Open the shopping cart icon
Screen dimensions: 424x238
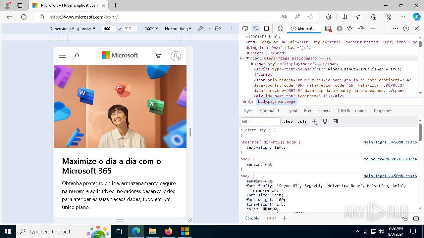[158, 56]
